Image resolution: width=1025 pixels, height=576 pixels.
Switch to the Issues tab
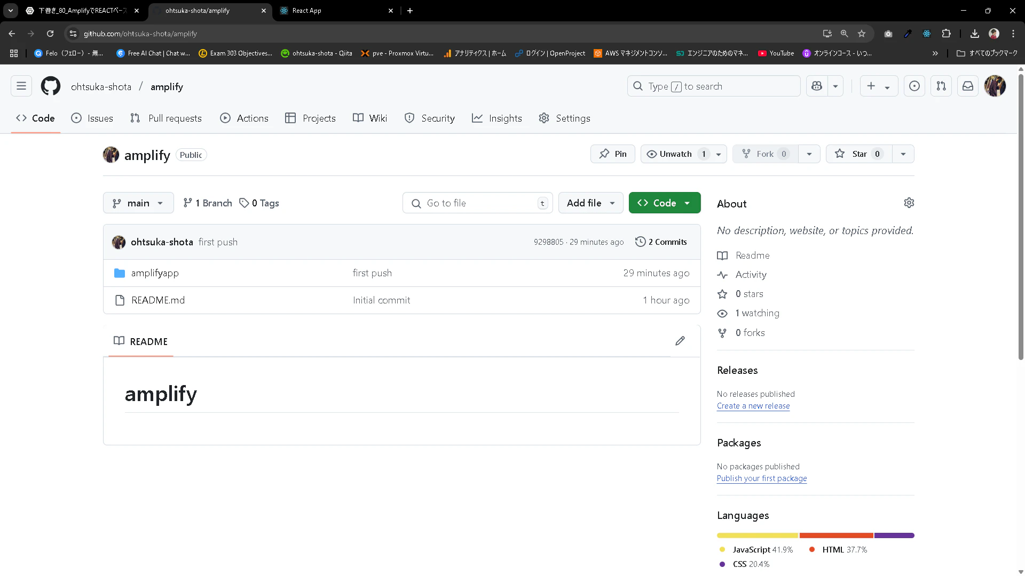[92, 118]
